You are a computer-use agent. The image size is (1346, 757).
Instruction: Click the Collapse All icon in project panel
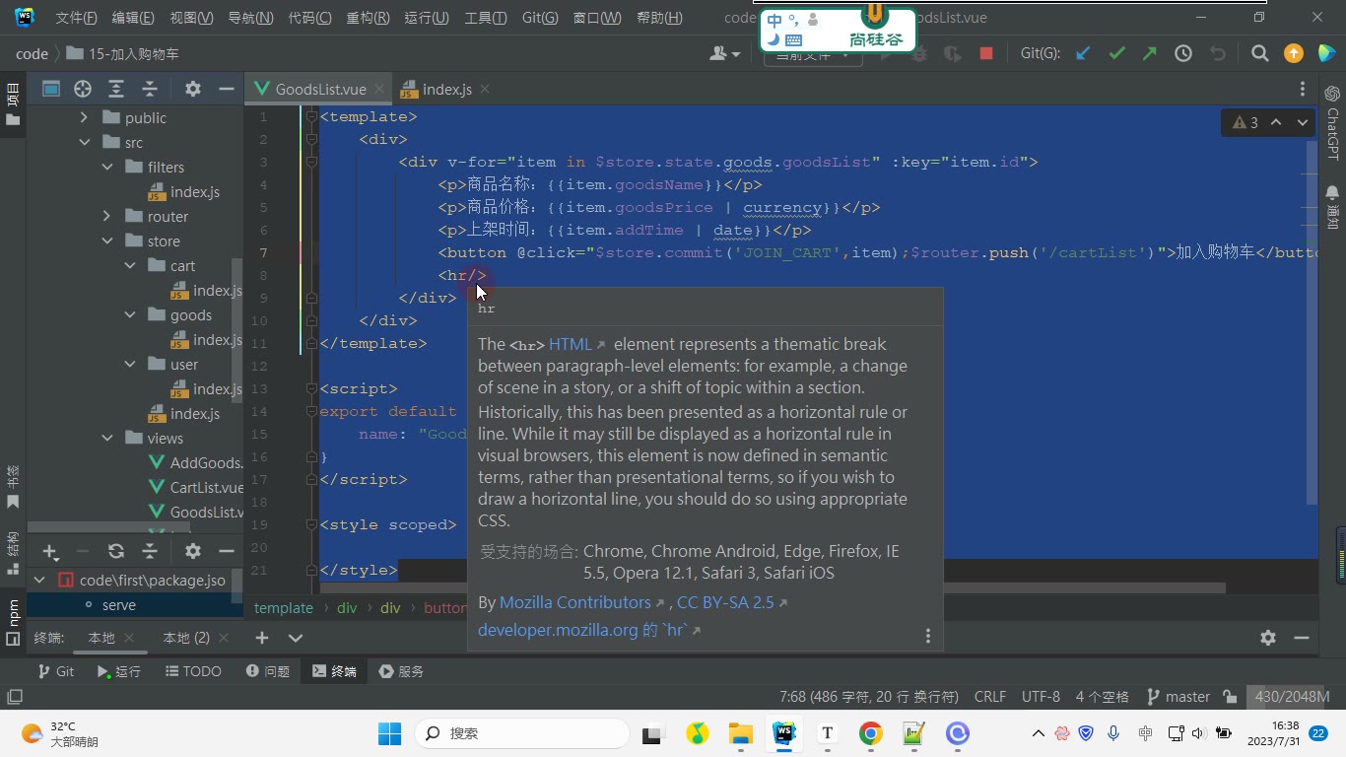(x=150, y=89)
